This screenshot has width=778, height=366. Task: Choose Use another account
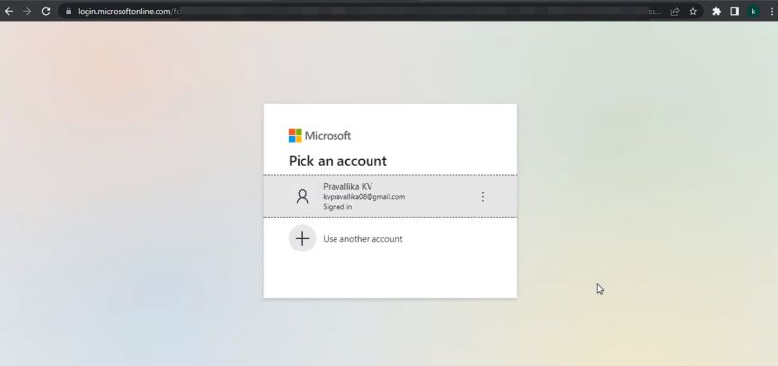[x=390, y=239]
